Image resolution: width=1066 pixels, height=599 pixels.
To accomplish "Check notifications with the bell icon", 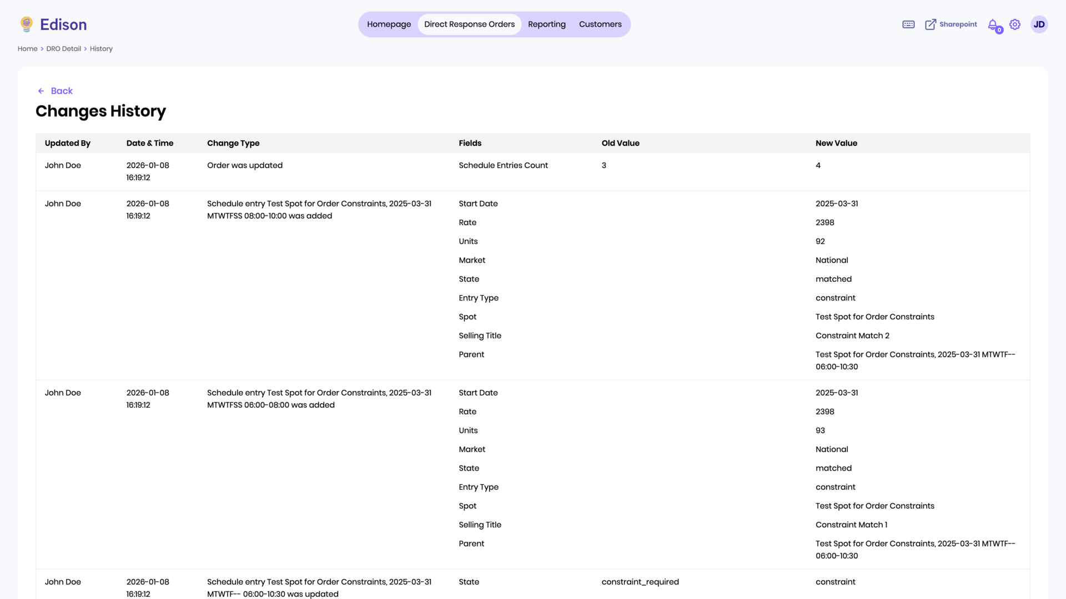I will point(993,24).
